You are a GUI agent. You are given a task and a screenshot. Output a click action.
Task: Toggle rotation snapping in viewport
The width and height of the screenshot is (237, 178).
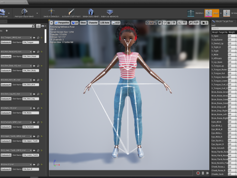coord(179,23)
